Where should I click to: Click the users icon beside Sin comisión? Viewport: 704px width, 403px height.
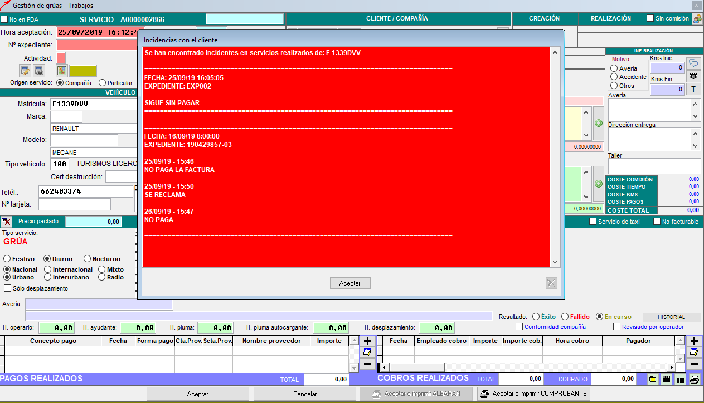coord(697,19)
